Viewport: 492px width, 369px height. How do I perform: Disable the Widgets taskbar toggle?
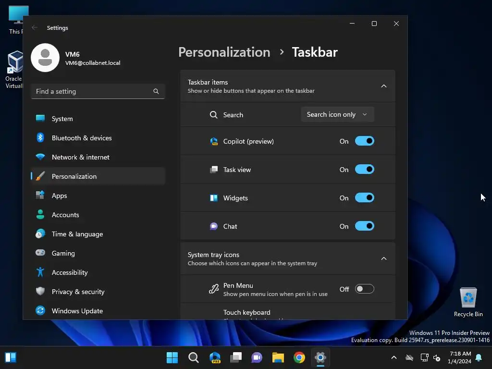364,197
